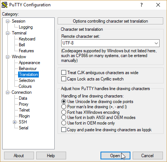
Task: Enable Caps Lock acts as Cyrillic switch
Action: [x=64, y=79]
